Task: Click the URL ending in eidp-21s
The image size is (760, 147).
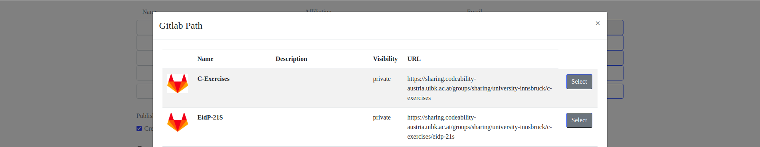Action: (x=479, y=127)
